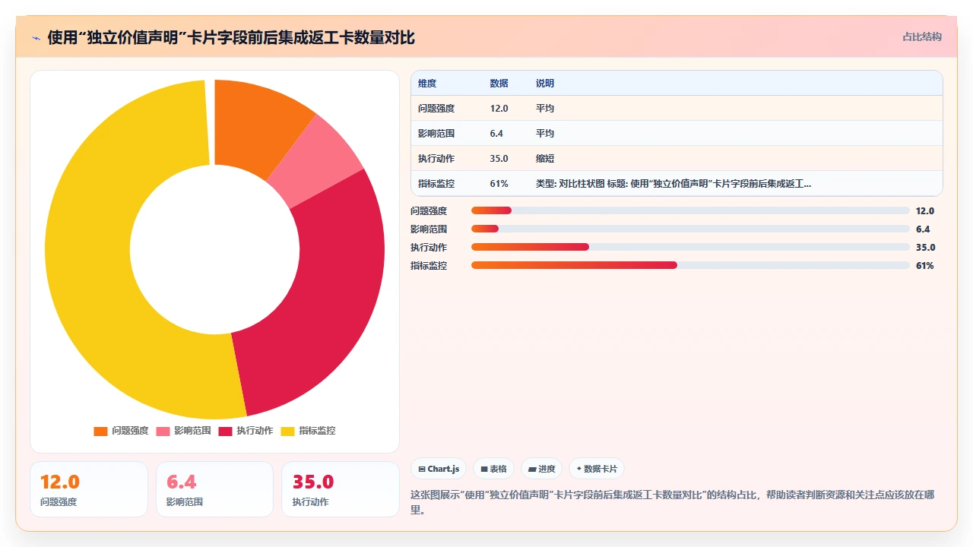Click the 6.4 value in table
Screen dimensions: 973x547
click(x=496, y=134)
